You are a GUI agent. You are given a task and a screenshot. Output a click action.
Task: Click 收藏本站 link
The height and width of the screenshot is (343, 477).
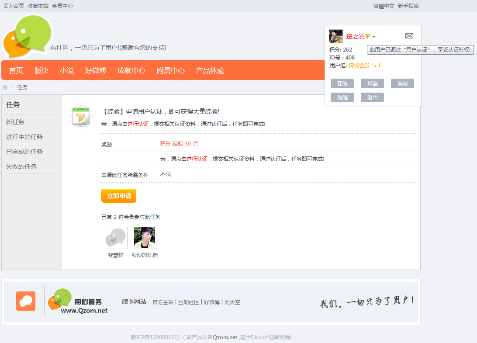38,6
